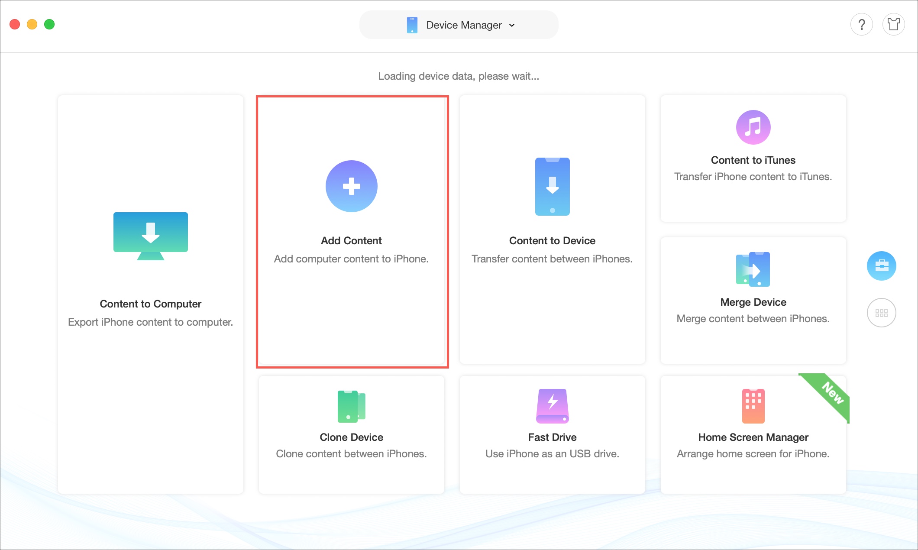
Task: Open Fast Drive title label
Action: [552, 437]
